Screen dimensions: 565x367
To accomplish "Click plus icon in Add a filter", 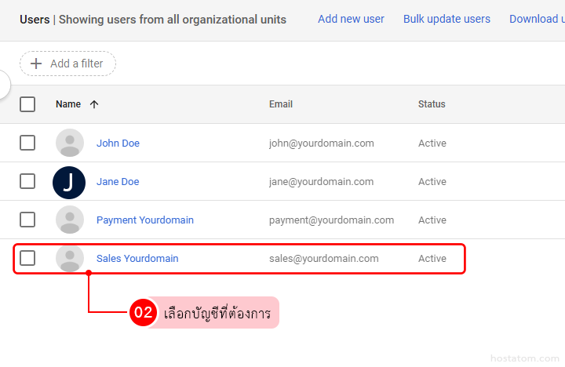I will [x=36, y=64].
